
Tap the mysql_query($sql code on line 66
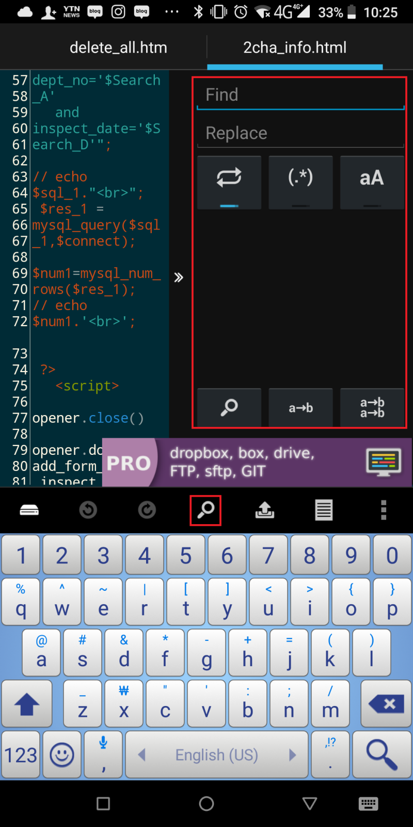click(x=96, y=225)
